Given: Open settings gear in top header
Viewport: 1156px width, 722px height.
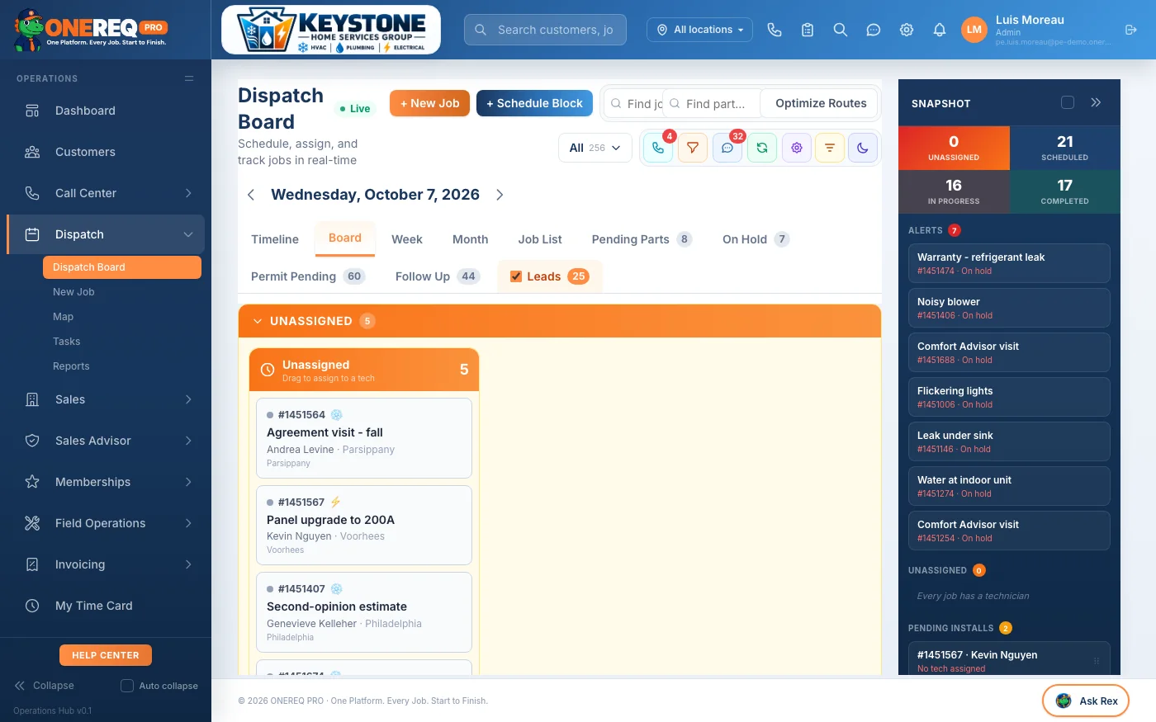Looking at the screenshot, I should click(907, 30).
